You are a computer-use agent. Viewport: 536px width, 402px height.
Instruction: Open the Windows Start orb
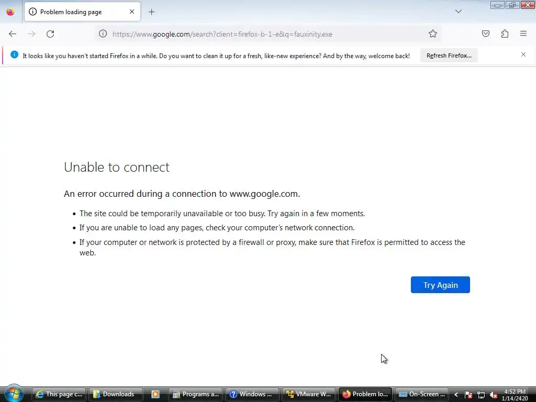pyautogui.click(x=14, y=393)
